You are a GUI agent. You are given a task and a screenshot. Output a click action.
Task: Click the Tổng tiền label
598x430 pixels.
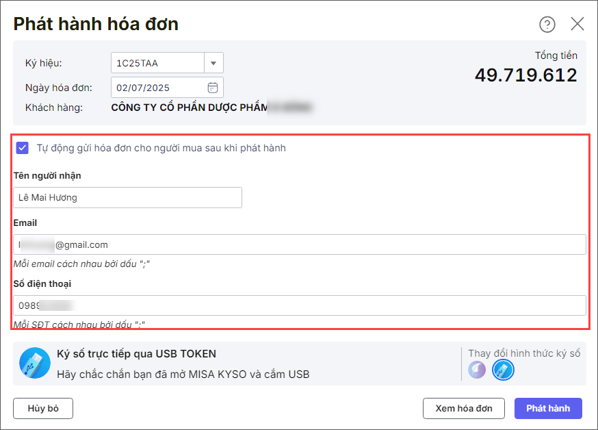(556, 55)
